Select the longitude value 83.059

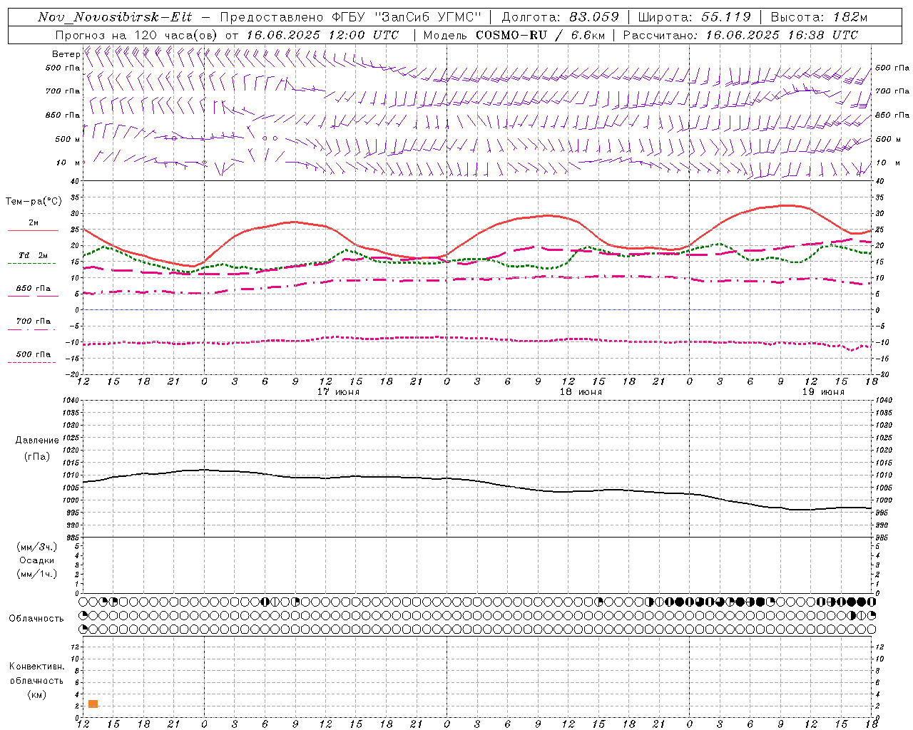[x=594, y=17]
